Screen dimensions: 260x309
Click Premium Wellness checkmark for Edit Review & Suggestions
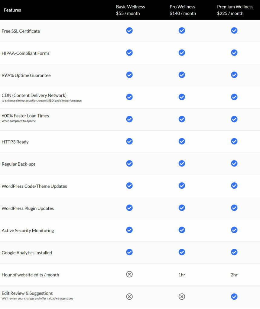point(234,297)
